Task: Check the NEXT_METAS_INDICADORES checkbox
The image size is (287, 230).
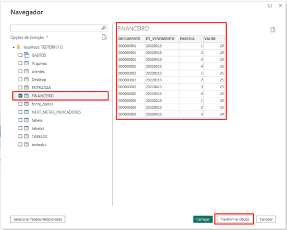Action: 20,112
